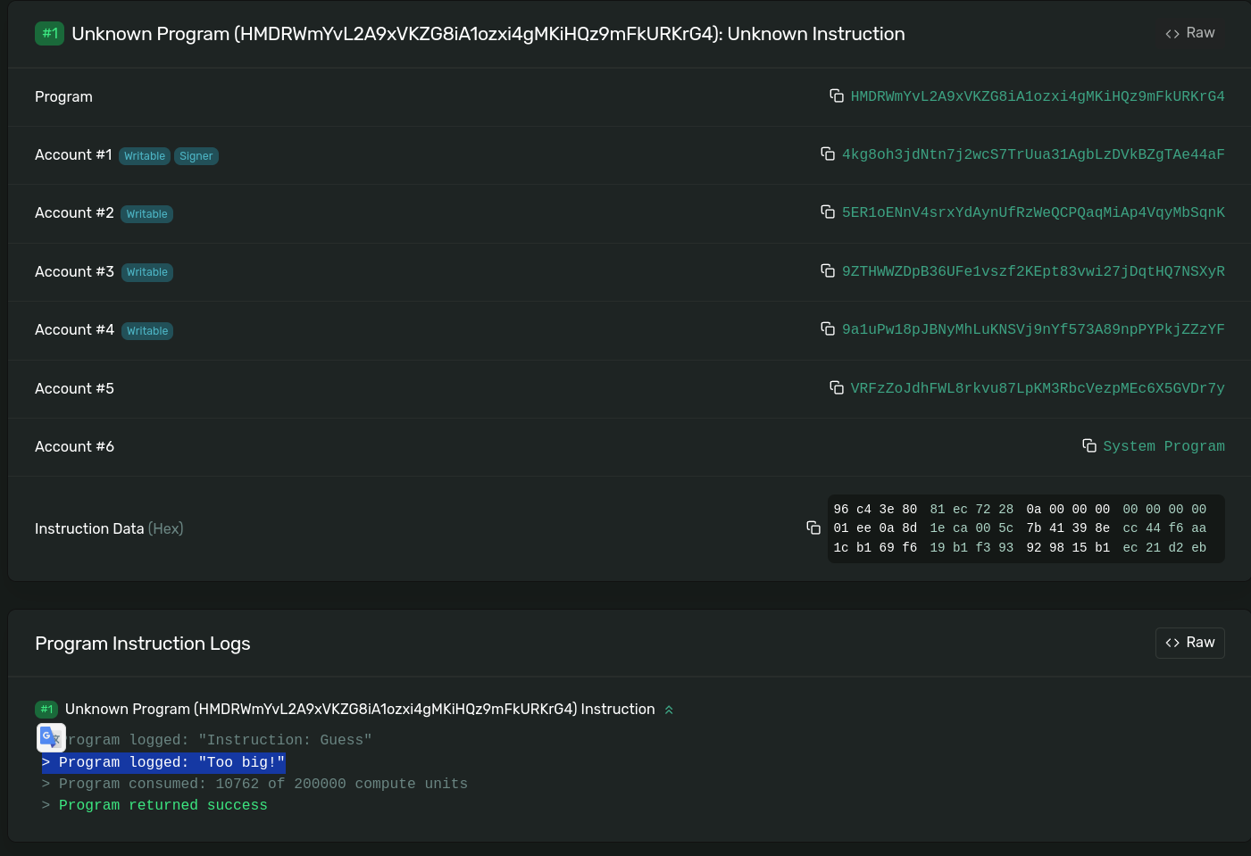Copy the Instruction Data hex bytes
Viewport: 1251px width, 856px height.
click(813, 528)
